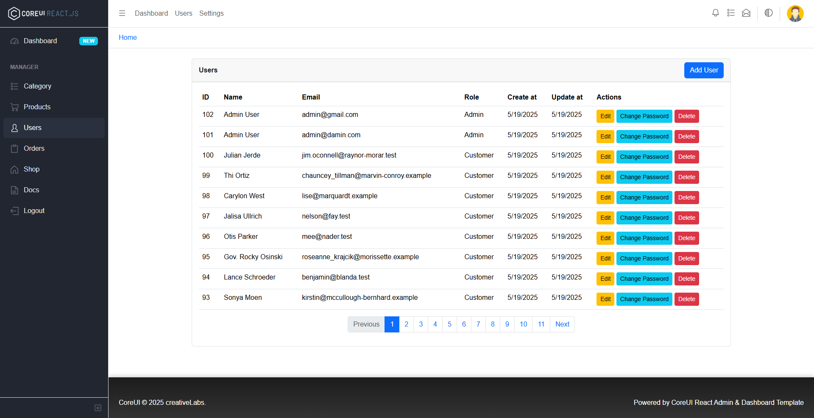Change password for Gov. Rocky Osinski
The height and width of the screenshot is (418, 814).
pos(644,258)
